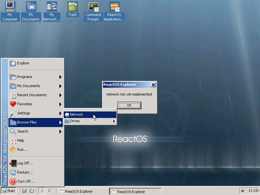Select the Trash desktop icon

(72, 9)
